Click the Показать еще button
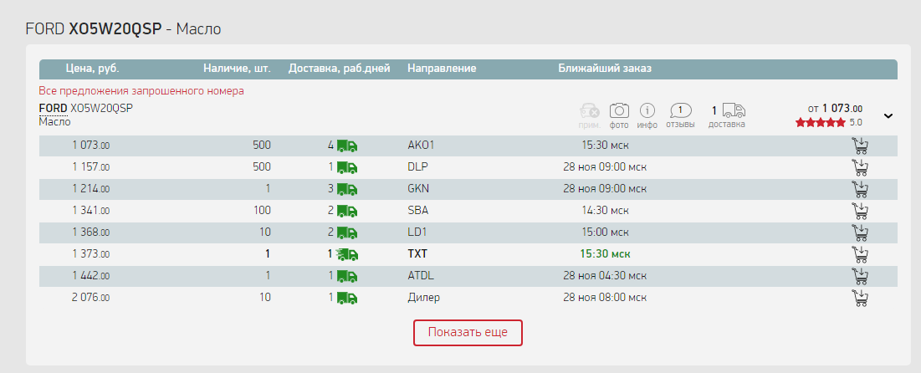 point(468,333)
